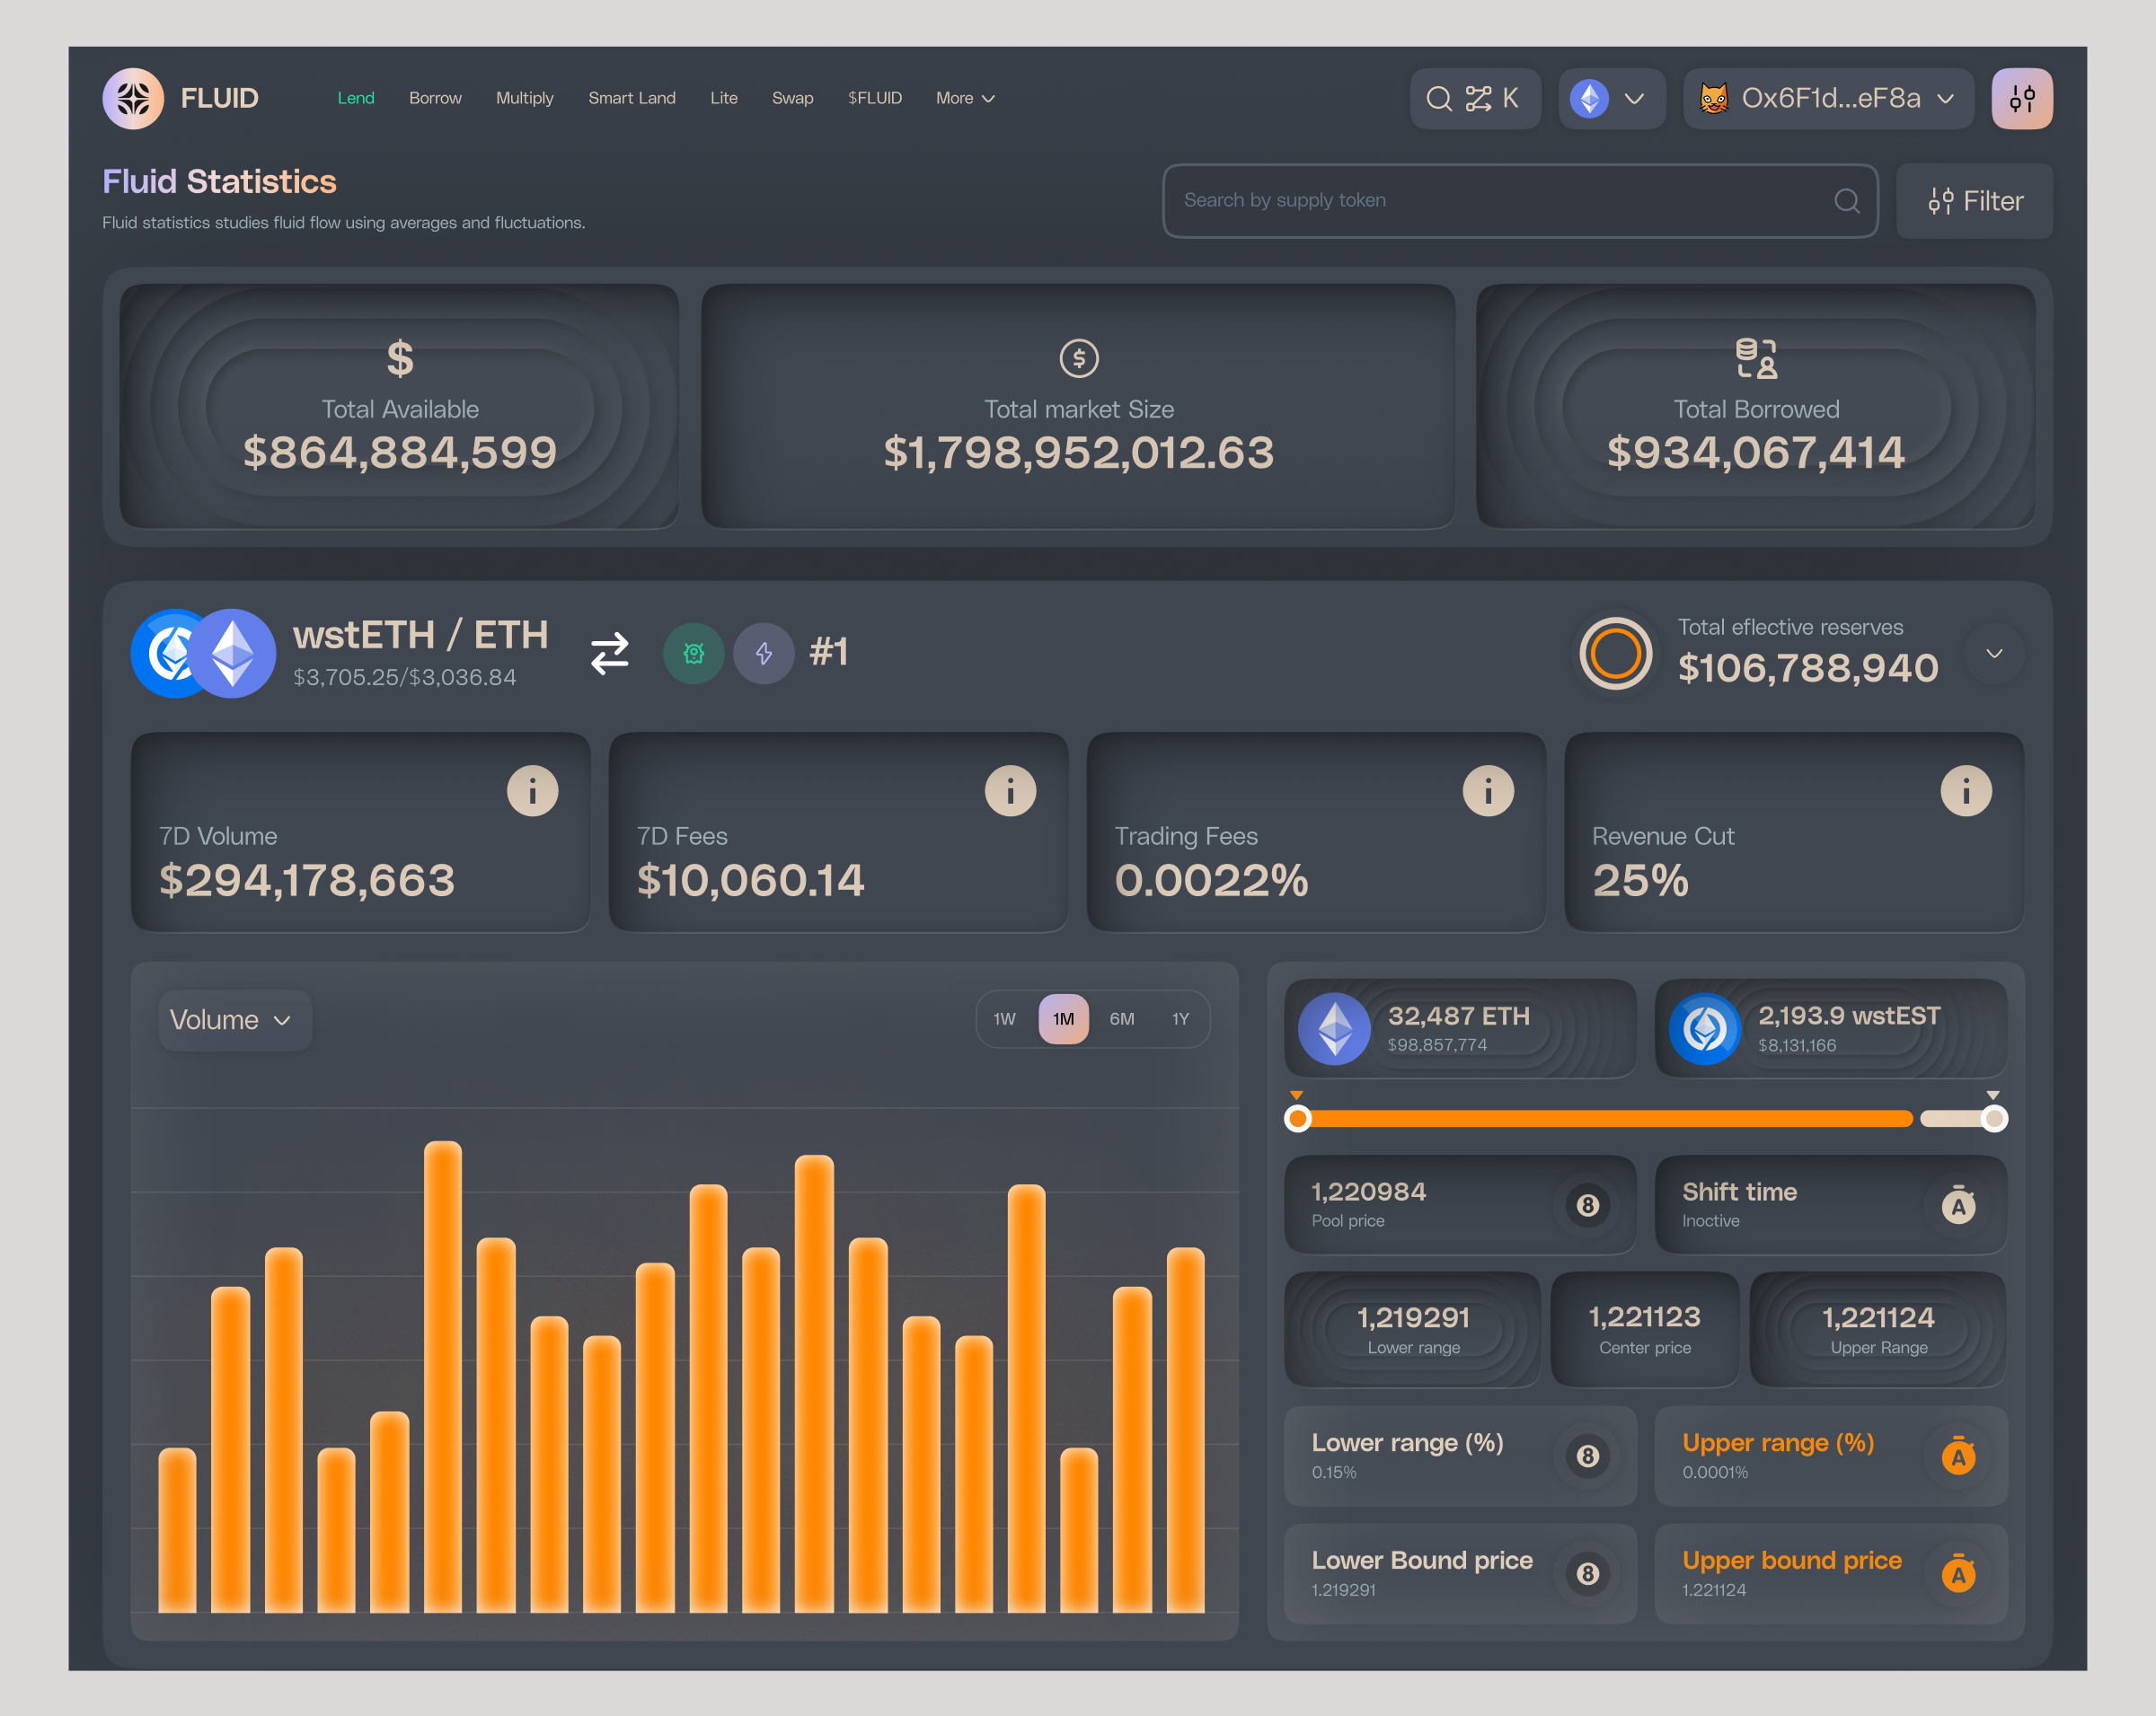This screenshot has width=2156, height=1716.
Task: Click the FLUID logo icon
Action: (133, 98)
